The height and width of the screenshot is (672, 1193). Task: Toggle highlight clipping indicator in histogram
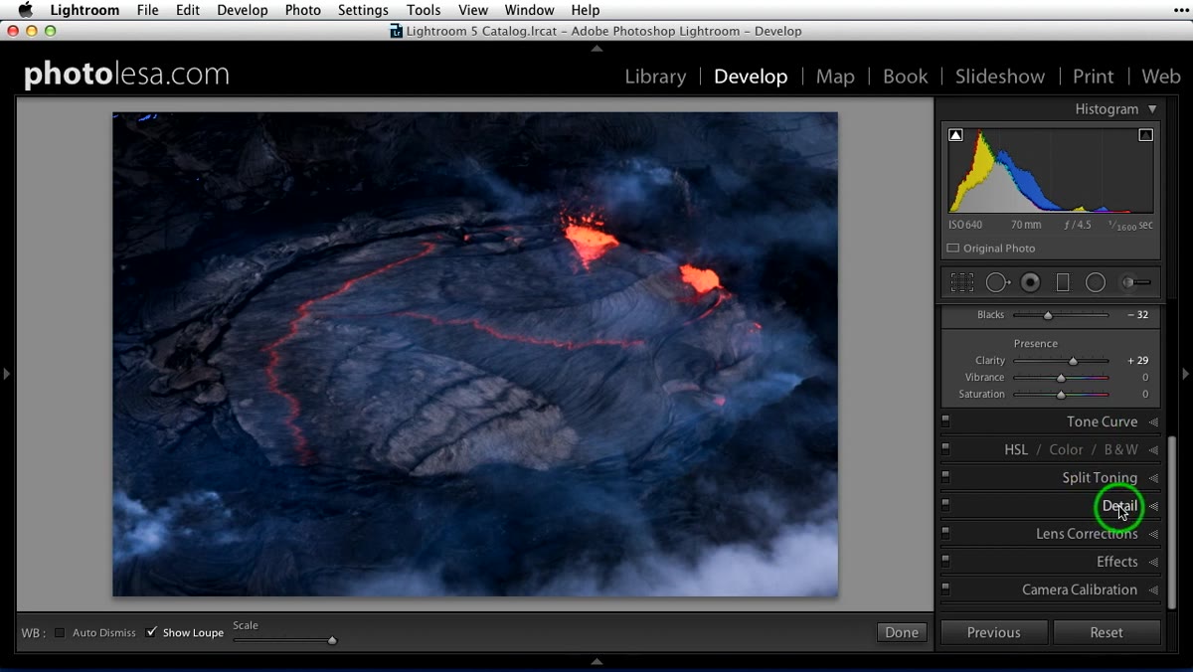pyautogui.click(x=1145, y=135)
